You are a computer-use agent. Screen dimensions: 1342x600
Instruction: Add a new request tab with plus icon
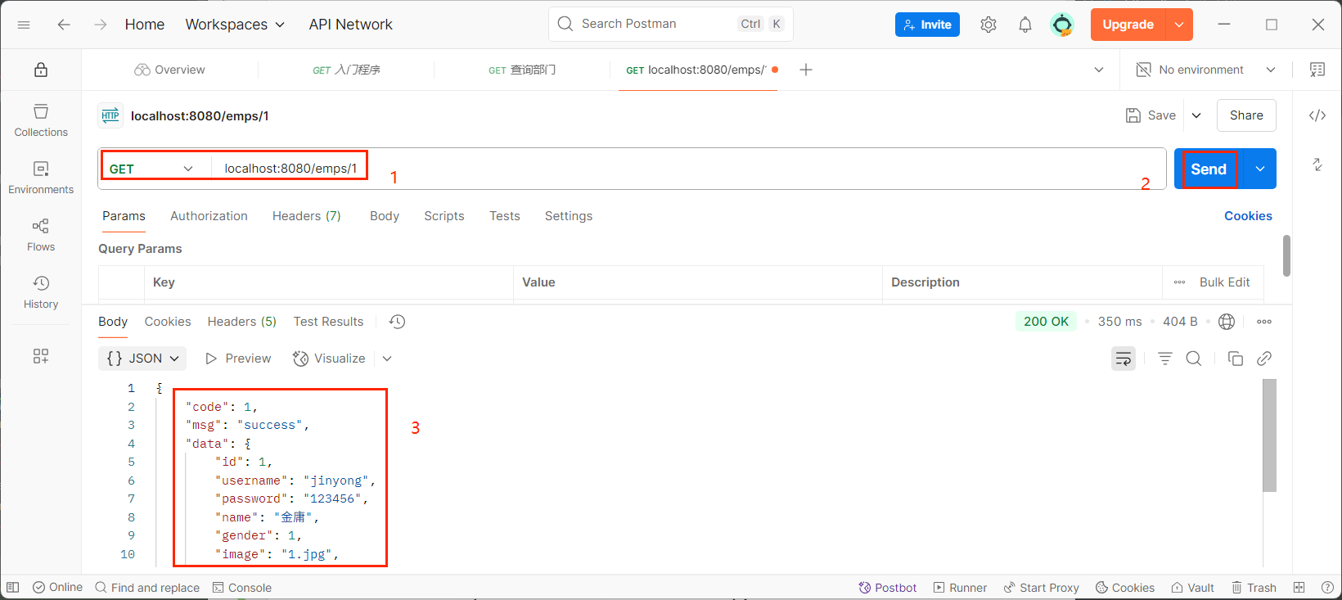806,70
